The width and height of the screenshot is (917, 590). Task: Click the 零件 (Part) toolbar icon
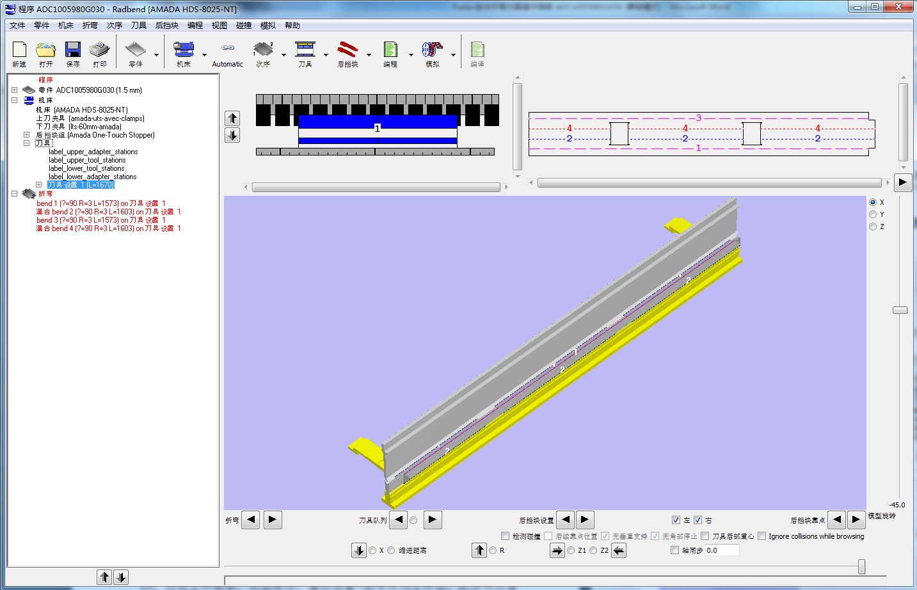point(136,50)
